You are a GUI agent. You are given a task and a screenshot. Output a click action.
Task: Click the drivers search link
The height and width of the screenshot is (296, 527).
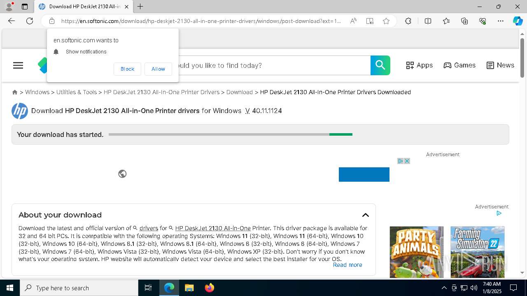pos(149,228)
